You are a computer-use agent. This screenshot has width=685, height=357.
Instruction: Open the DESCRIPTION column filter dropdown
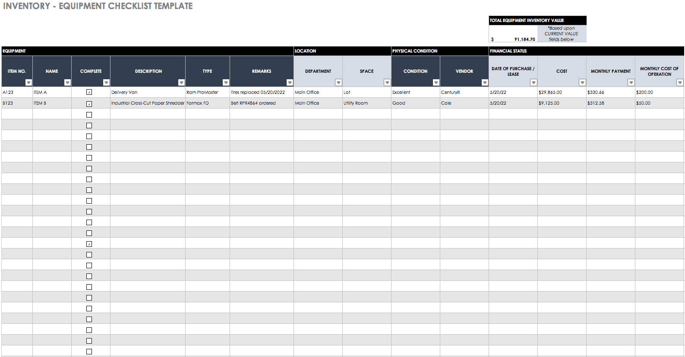(181, 83)
